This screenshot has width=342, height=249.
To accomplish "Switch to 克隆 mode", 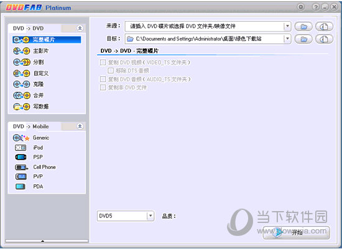I will [39, 84].
